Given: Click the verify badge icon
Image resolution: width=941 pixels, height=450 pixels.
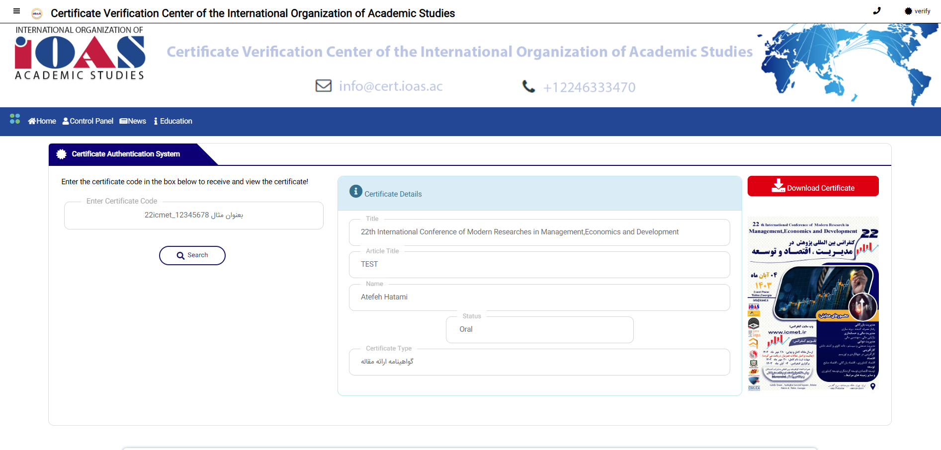Looking at the screenshot, I should pyautogui.click(x=908, y=11).
